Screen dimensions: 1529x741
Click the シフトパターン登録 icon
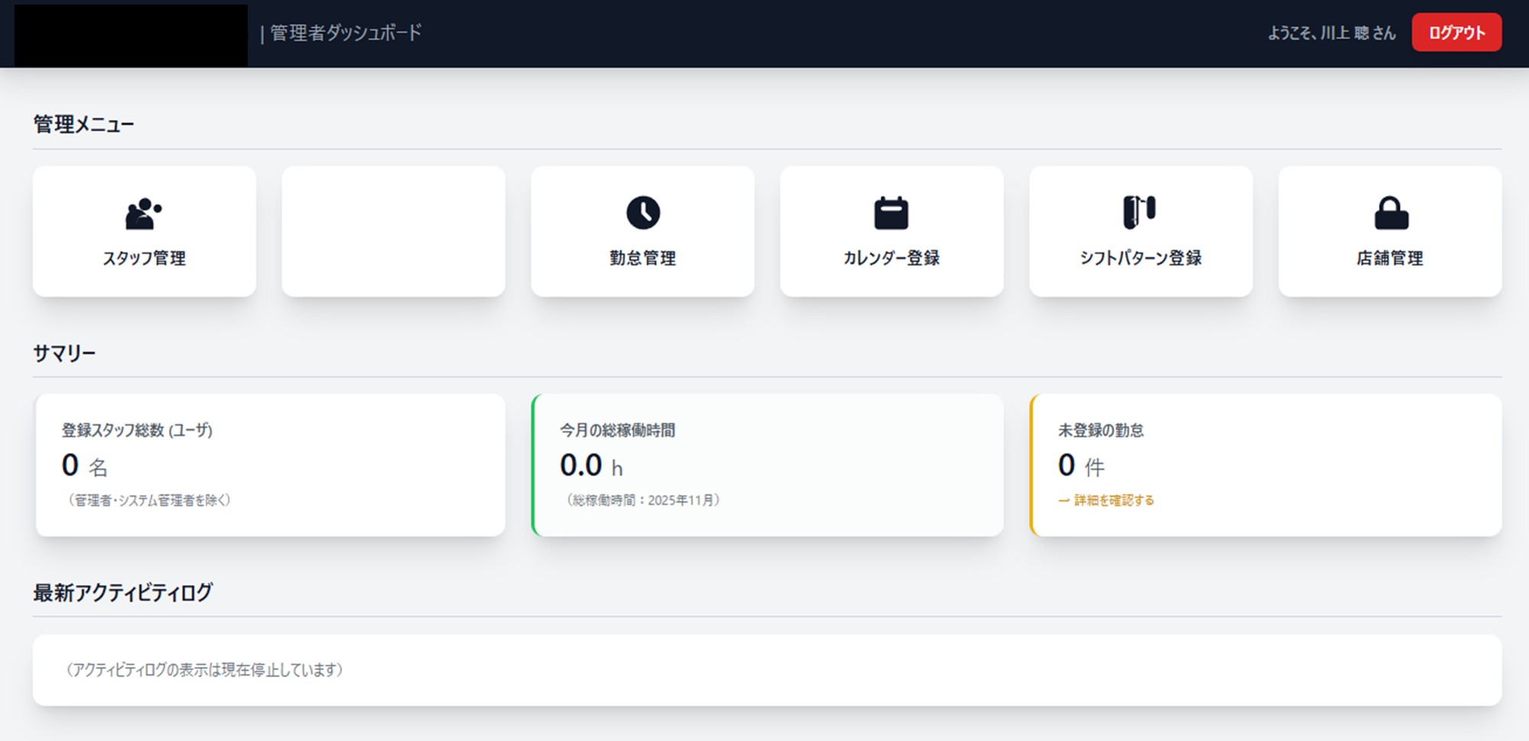click(x=1139, y=212)
